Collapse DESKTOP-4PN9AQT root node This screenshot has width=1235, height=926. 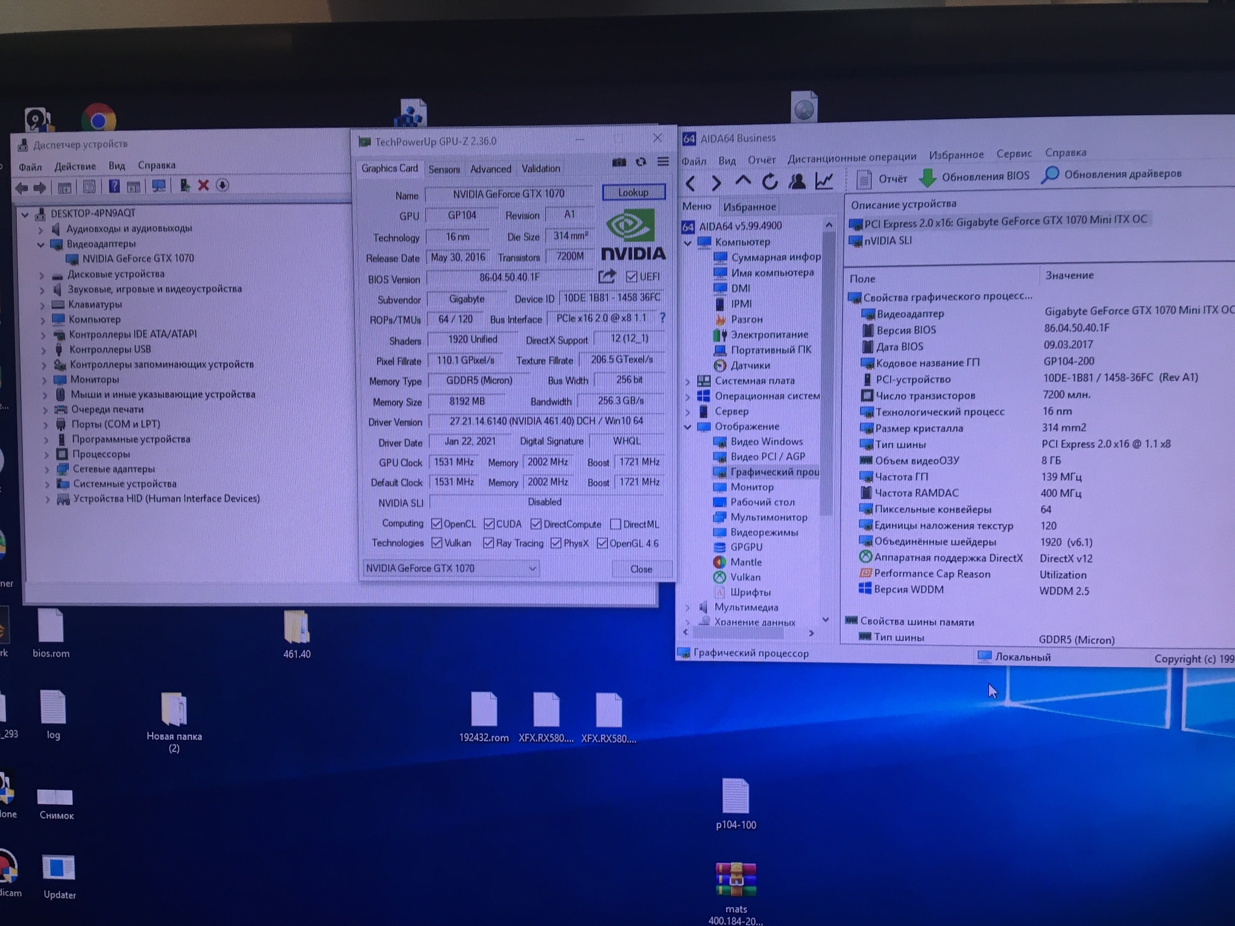click(x=25, y=214)
